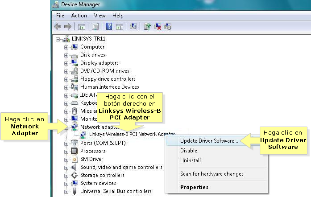
Task: Click the Mice category mouse icon
Action: 75,111
